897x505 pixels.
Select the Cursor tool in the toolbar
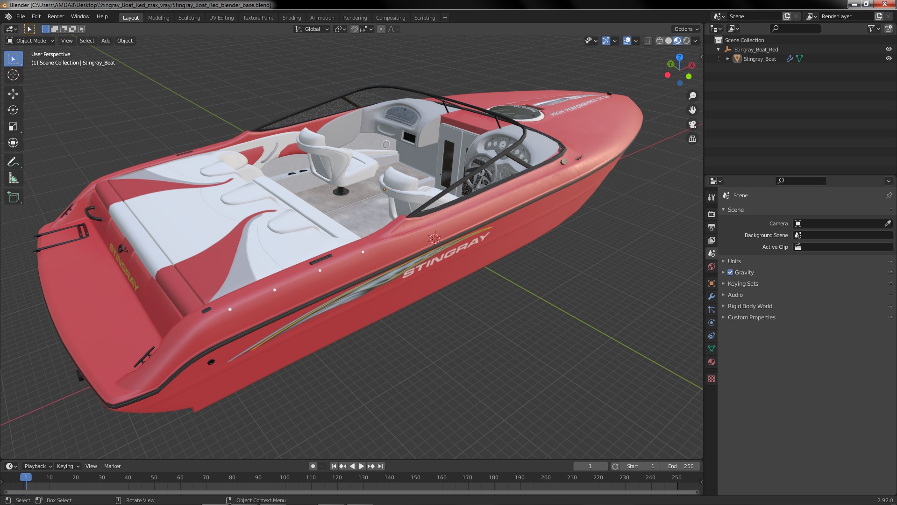13,75
